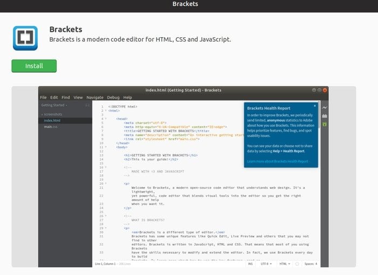The width and height of the screenshot is (378, 275).
Task: Open the HTML language mode dropdown
Action: [285, 264]
